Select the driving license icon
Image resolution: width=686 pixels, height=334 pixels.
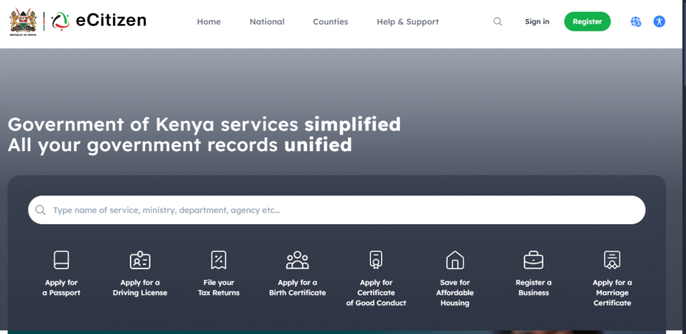pos(140,260)
